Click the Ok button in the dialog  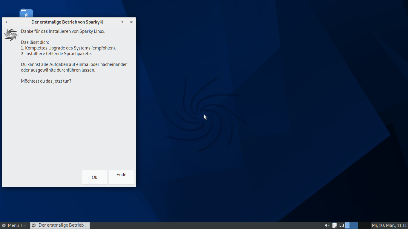click(x=94, y=177)
